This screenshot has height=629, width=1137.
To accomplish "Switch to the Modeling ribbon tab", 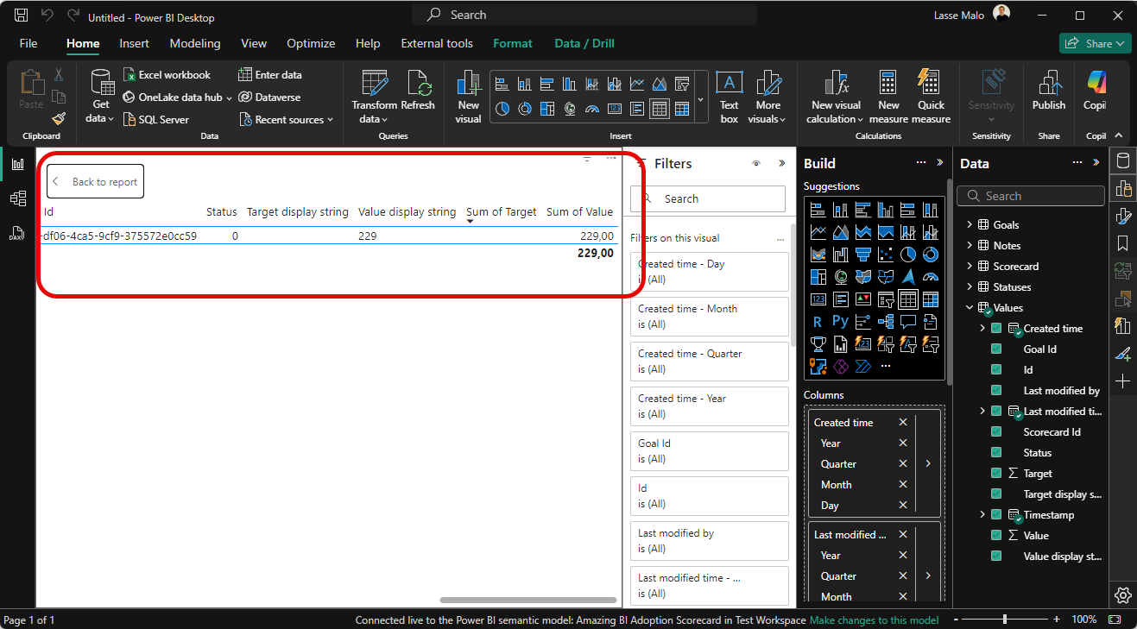I will pyautogui.click(x=194, y=43).
